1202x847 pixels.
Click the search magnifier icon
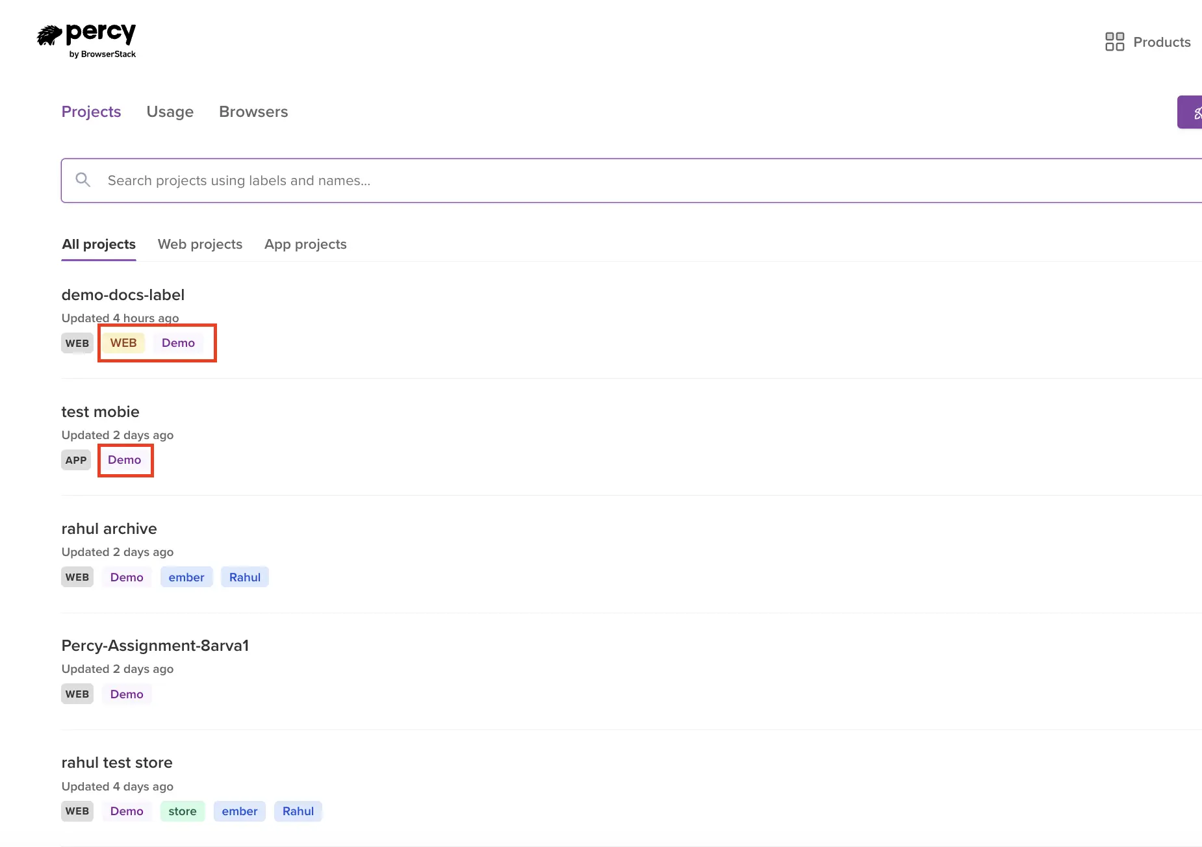83,180
